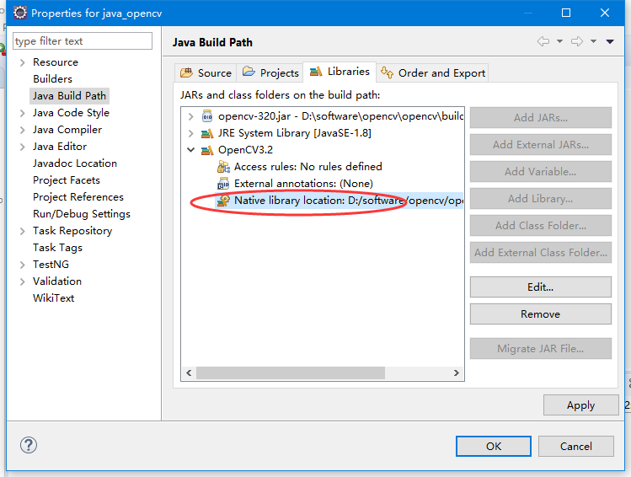Viewport: 631px width, 477px height.
Task: Click the Eclipse icon in title bar
Action: tap(20, 13)
